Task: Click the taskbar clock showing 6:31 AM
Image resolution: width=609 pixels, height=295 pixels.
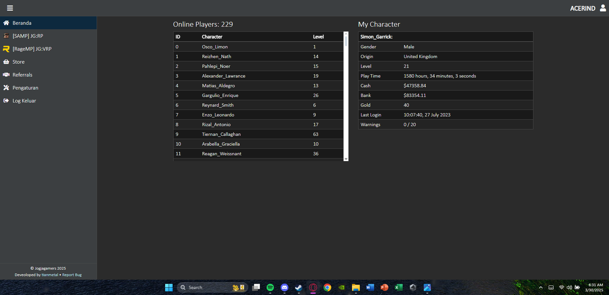Action: pyautogui.click(x=595, y=287)
